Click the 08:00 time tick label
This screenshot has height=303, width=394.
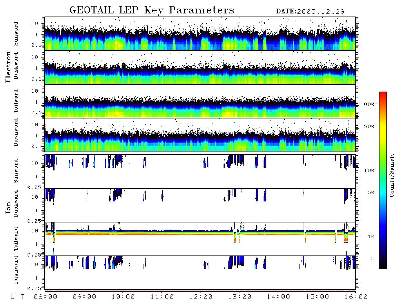coord(46,297)
